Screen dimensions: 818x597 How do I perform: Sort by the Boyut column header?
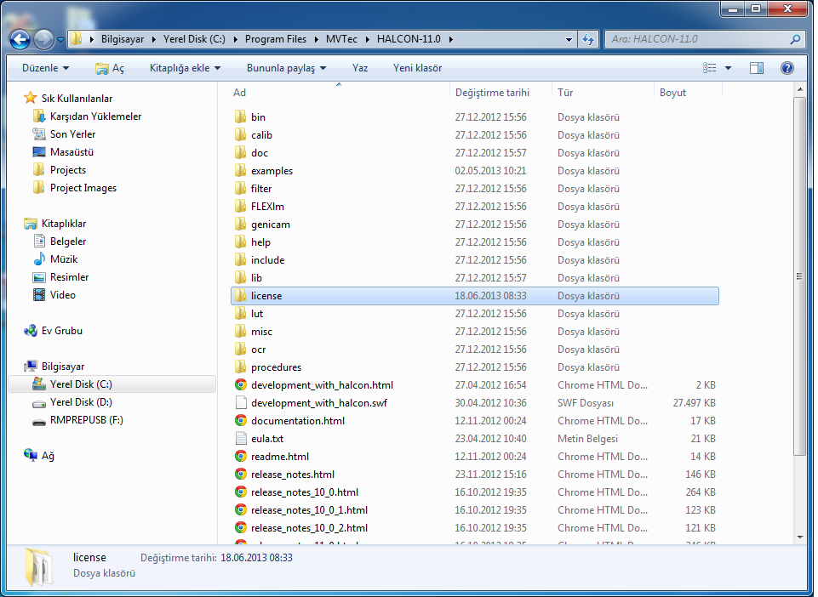(x=688, y=93)
